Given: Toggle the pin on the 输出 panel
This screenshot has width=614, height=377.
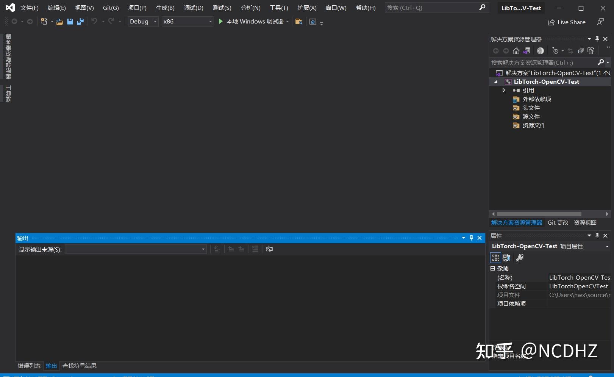Looking at the screenshot, I should pyautogui.click(x=471, y=238).
